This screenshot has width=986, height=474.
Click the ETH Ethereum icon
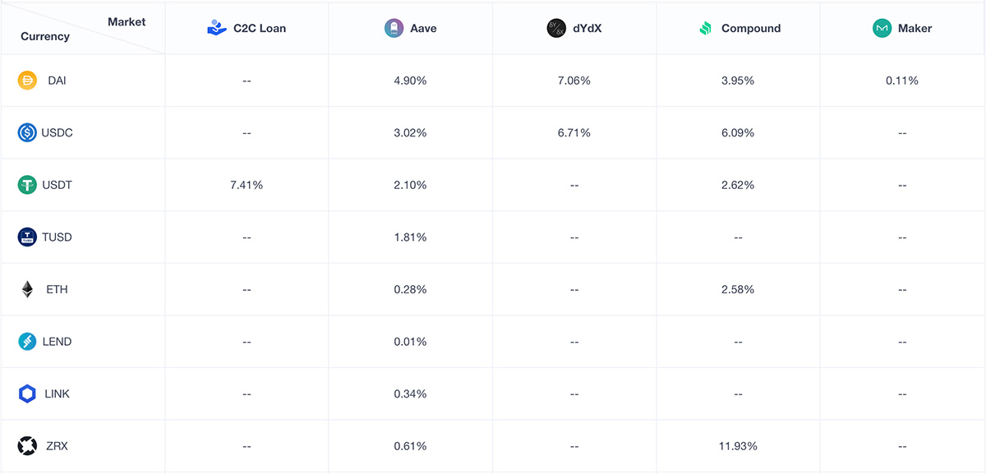pos(27,289)
